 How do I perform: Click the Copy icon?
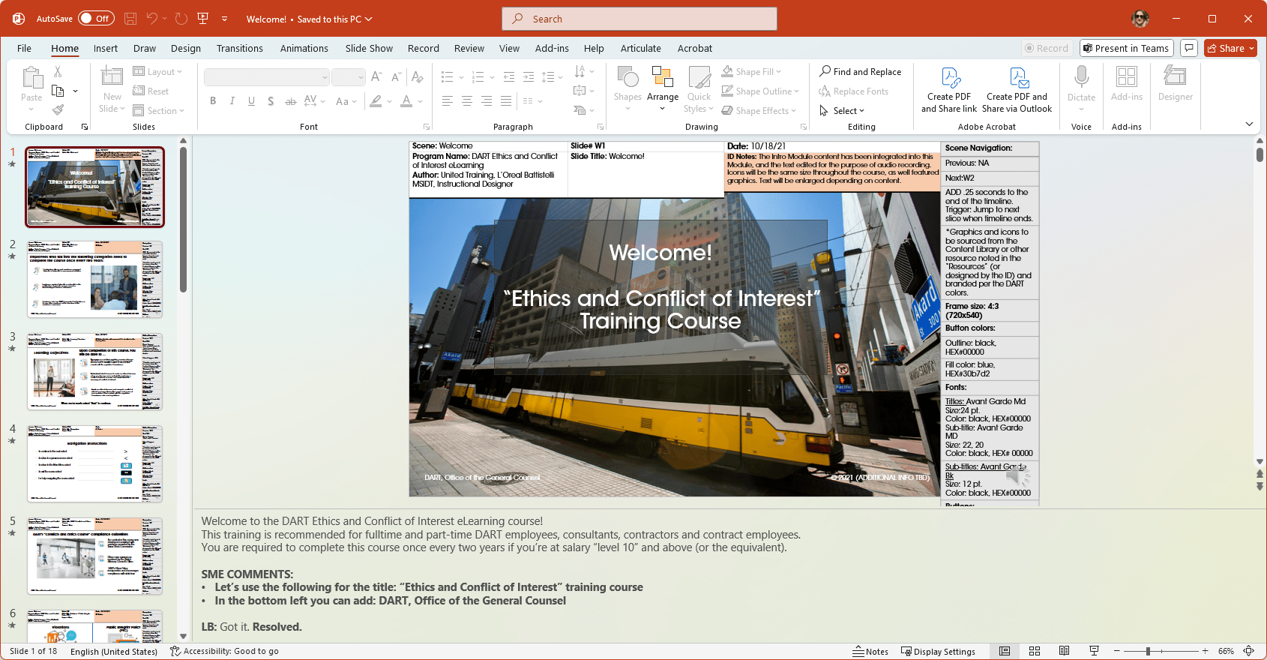click(x=58, y=91)
